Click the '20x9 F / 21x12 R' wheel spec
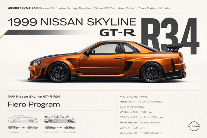 132,128
